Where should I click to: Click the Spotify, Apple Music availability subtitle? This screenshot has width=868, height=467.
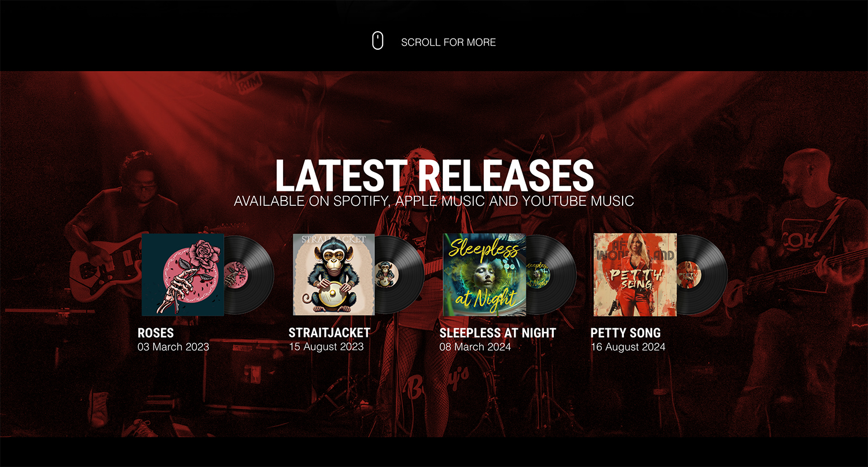pyautogui.click(x=434, y=201)
